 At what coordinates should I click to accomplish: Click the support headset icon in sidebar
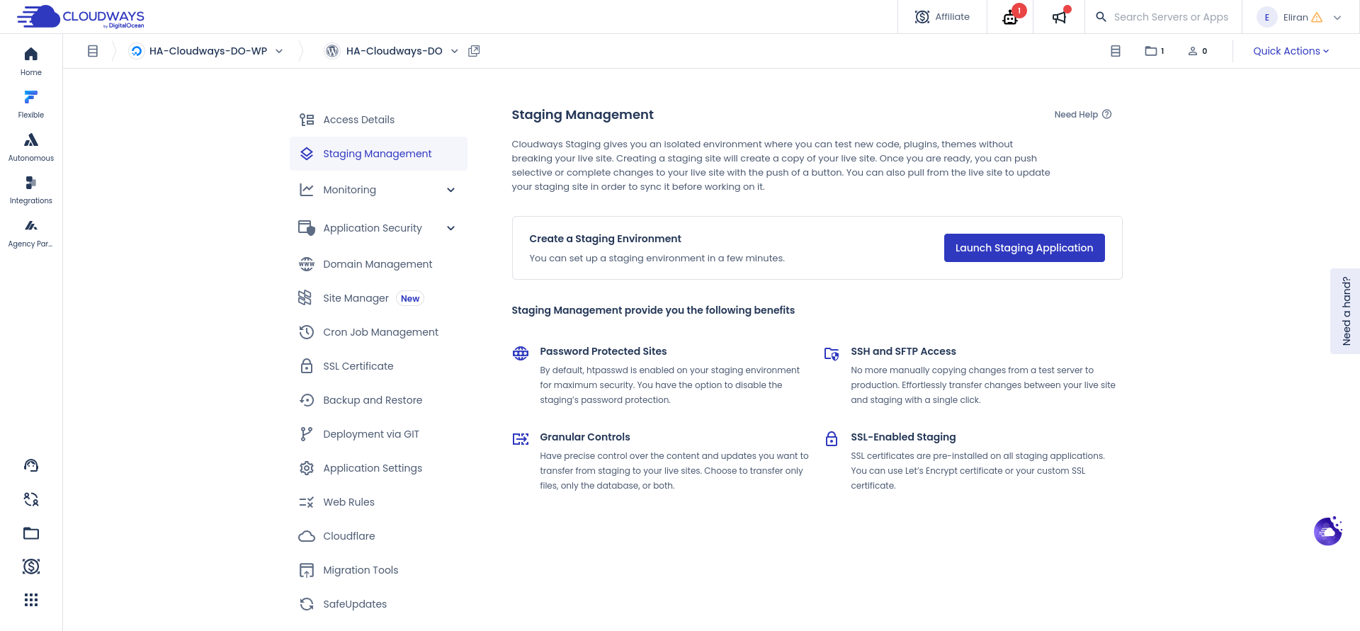coord(31,465)
